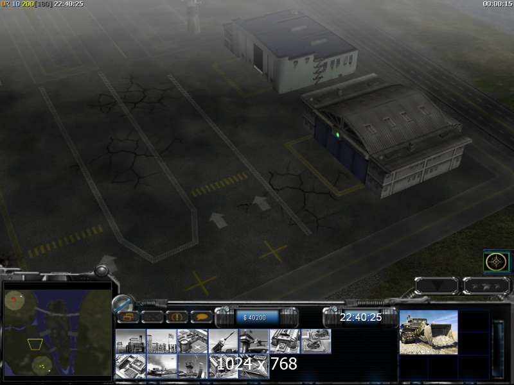Click the 00:00:15 timer at top right
This screenshot has width=514, height=385.
(497, 4)
